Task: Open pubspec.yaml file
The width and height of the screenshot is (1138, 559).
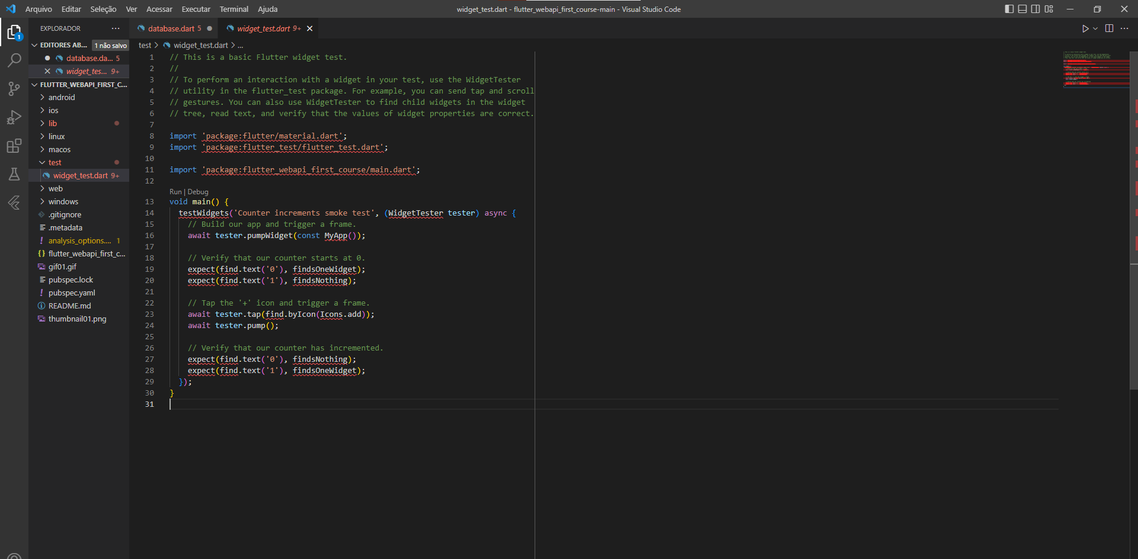Action: click(79, 293)
